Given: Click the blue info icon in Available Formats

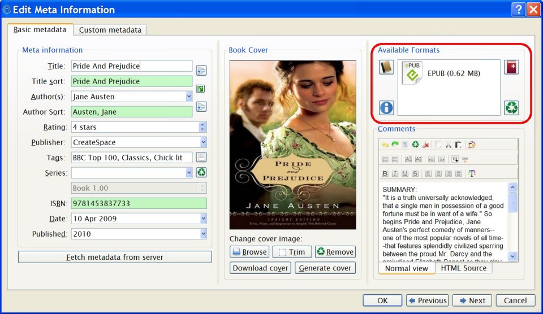Looking at the screenshot, I should click(x=386, y=107).
